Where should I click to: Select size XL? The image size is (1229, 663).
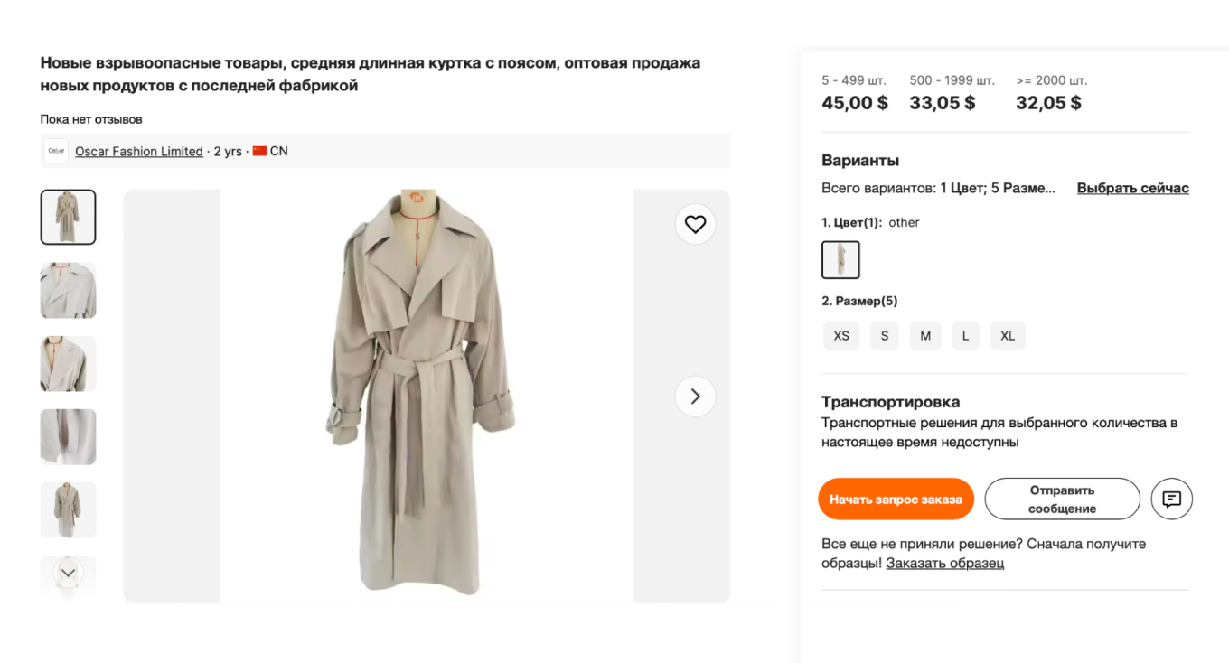click(x=1008, y=335)
